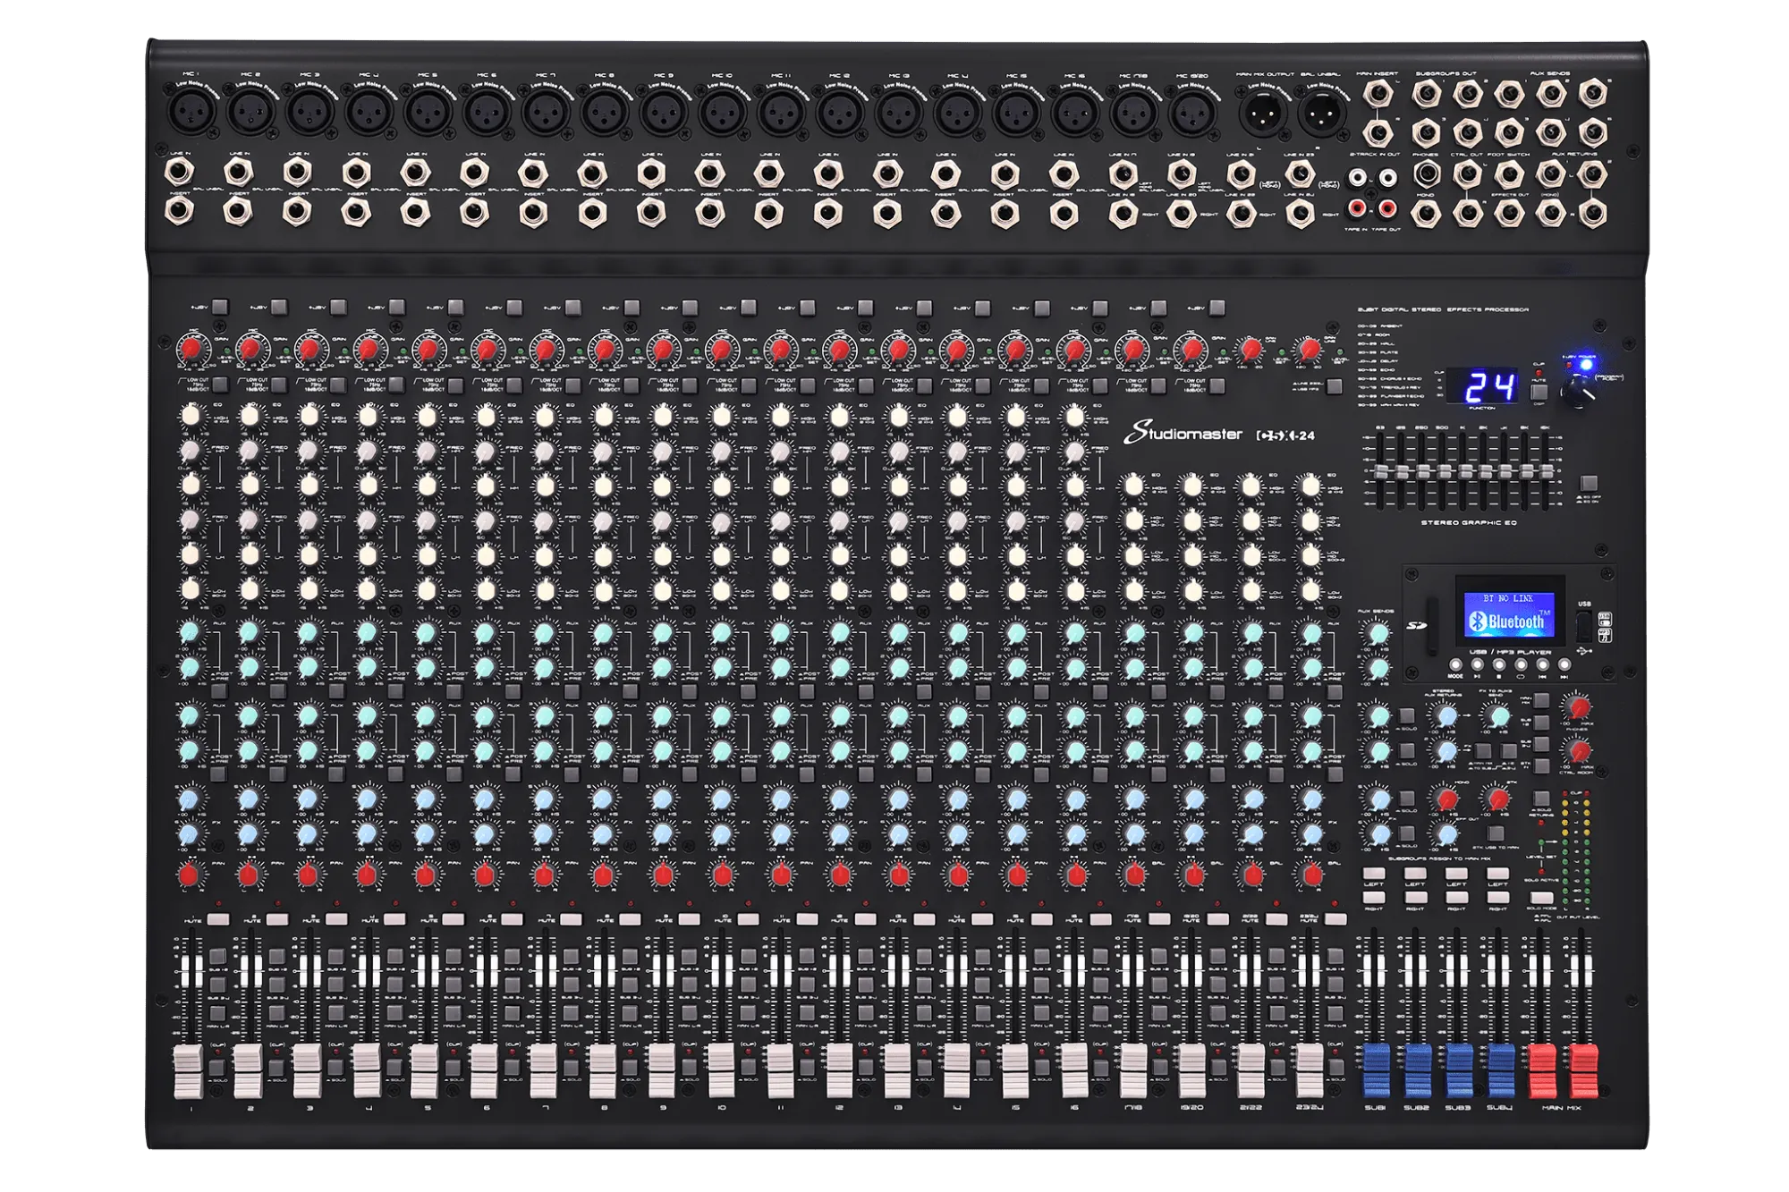This screenshot has height=1192, width=1789.
Task: Click the control room level knob
Action: pyautogui.click(x=1579, y=750)
